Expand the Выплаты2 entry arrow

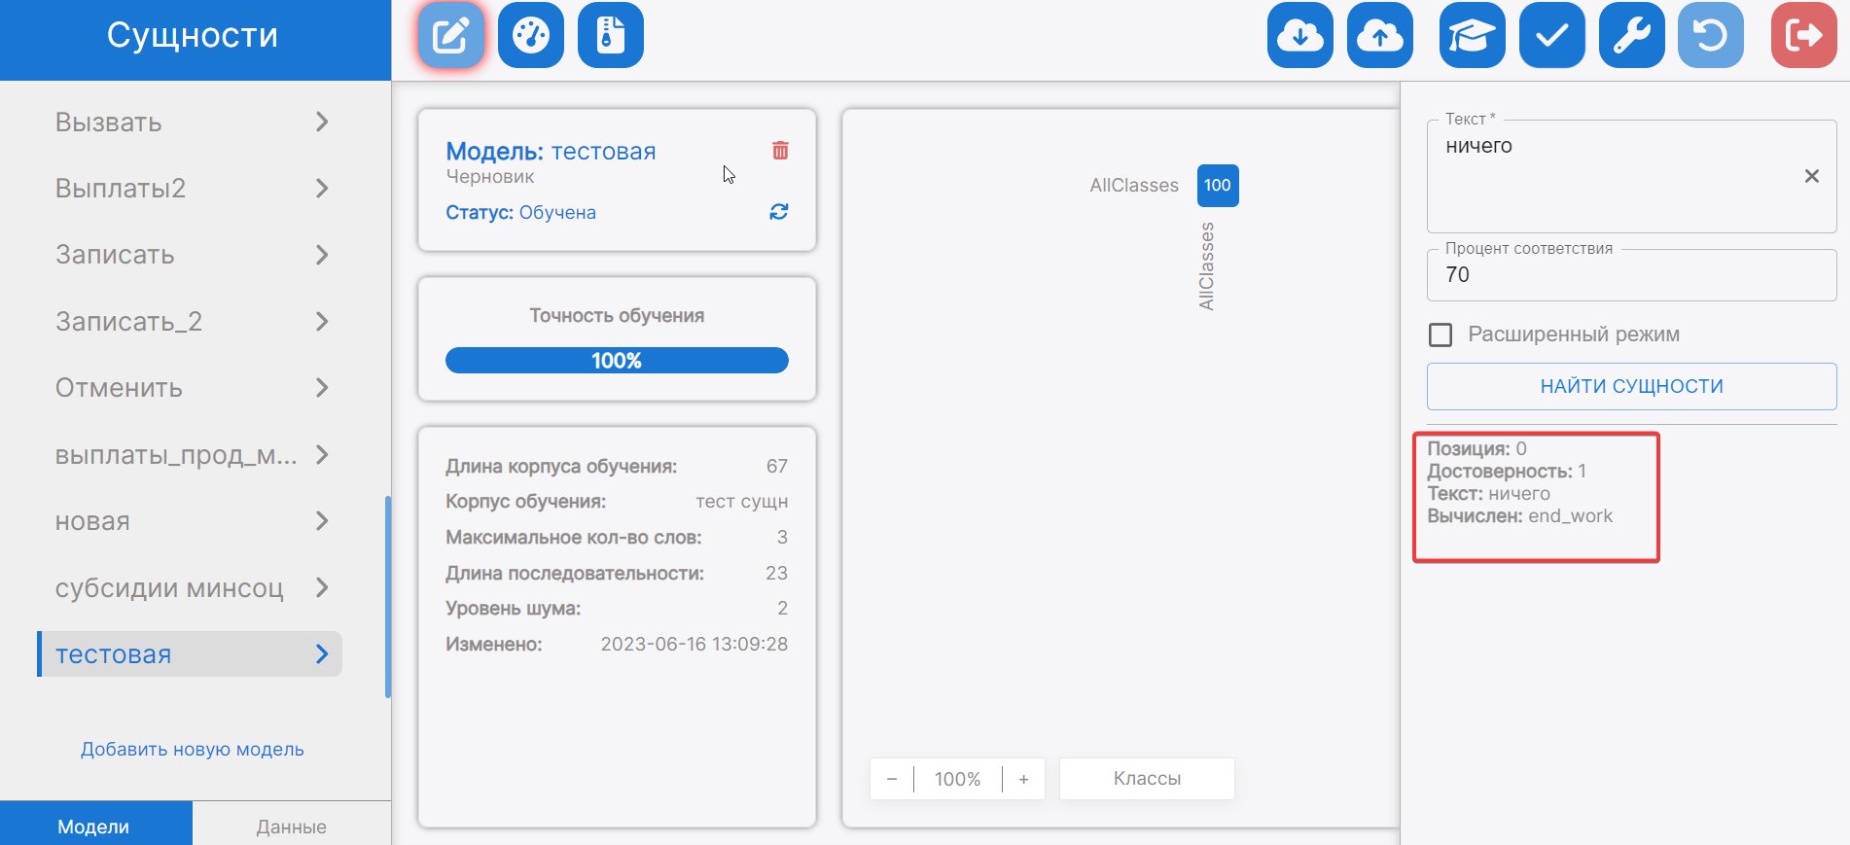coord(322,189)
